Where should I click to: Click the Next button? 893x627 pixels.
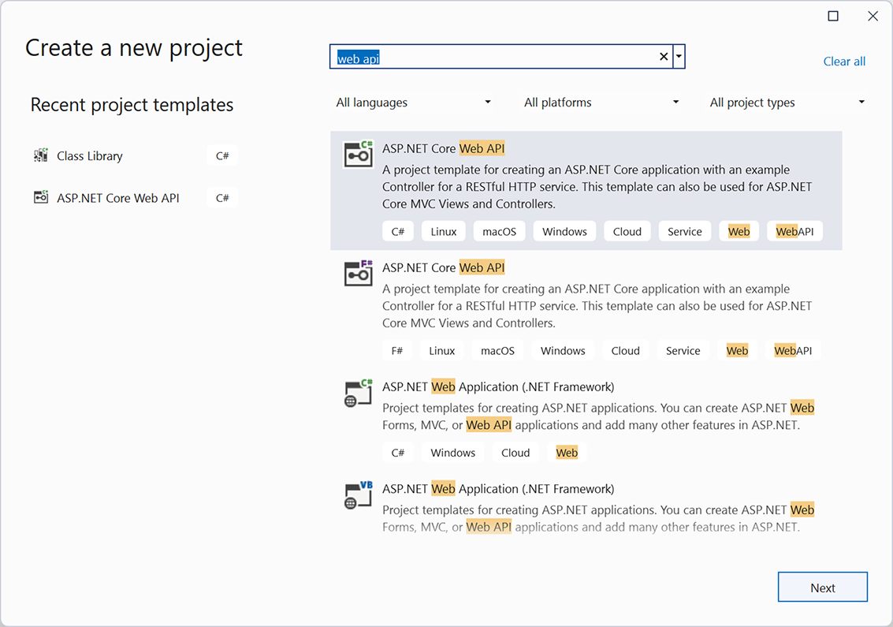pos(822,587)
